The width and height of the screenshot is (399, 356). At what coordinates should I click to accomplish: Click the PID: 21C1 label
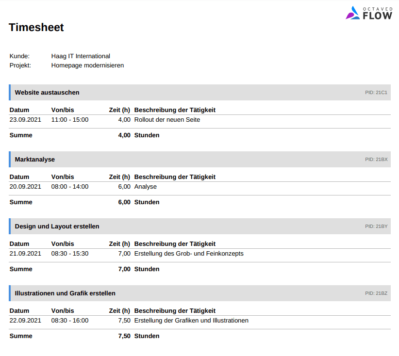(x=376, y=93)
